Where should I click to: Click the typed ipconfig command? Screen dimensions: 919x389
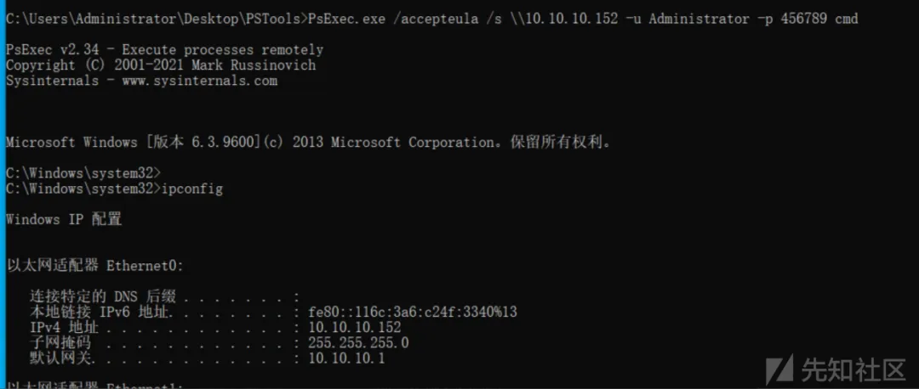(x=192, y=189)
